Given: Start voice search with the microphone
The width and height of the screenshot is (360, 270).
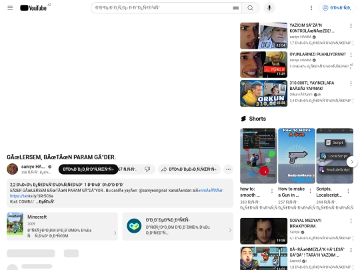Looking at the screenshot, I should coord(269,8).
